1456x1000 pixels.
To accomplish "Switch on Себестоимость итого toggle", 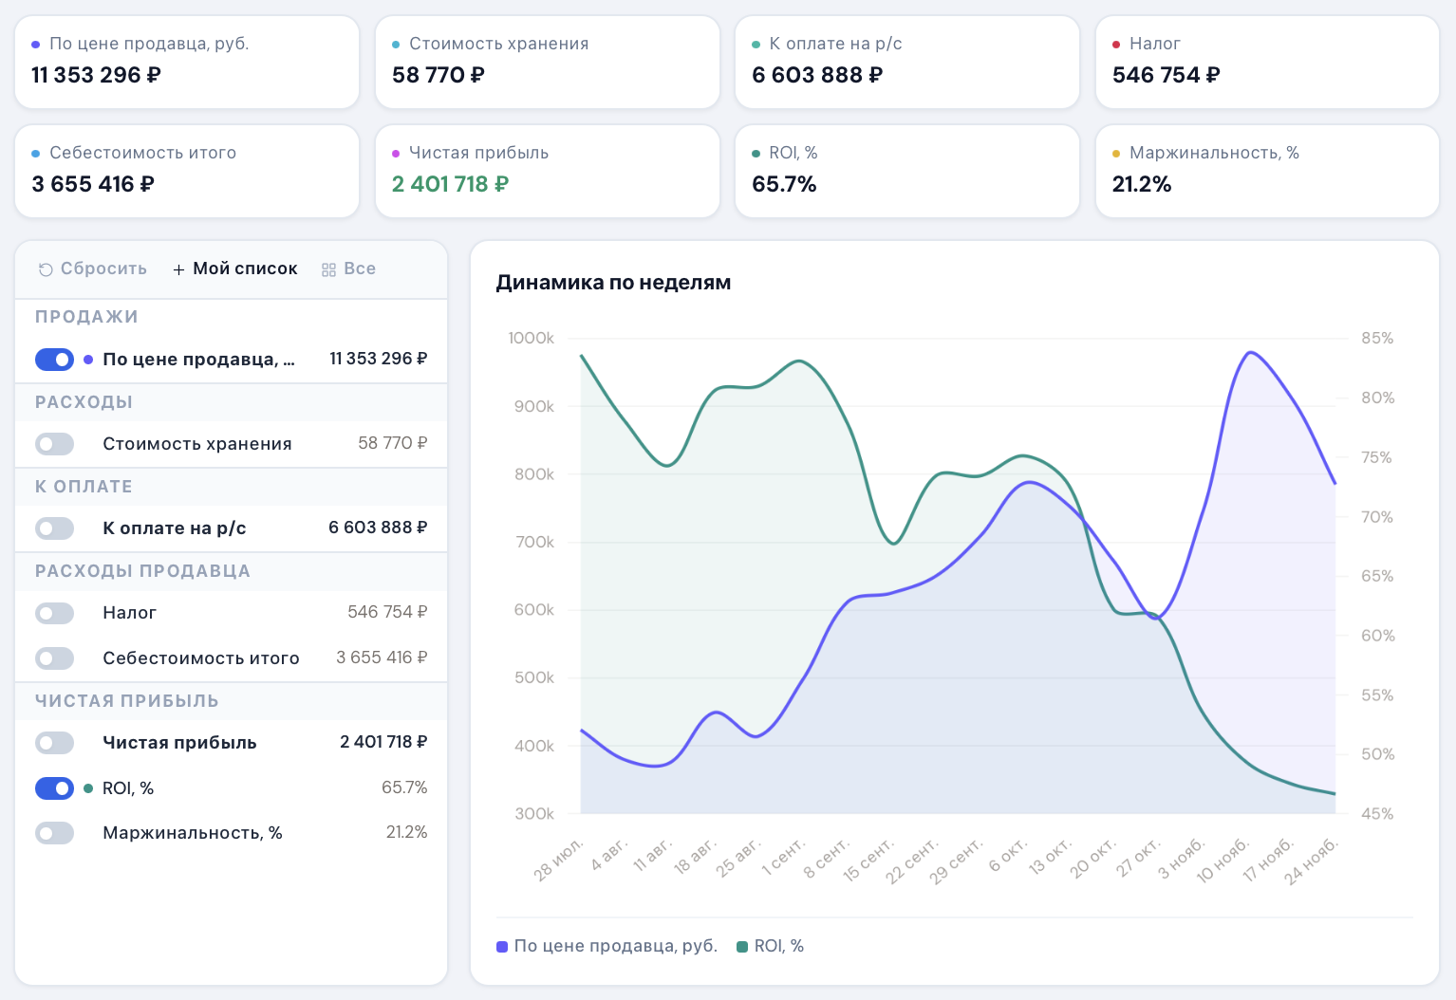I will pos(54,658).
